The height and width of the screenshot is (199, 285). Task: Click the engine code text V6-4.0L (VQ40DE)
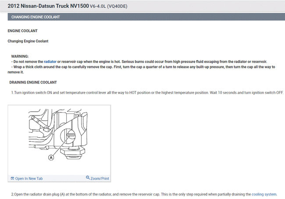(x=108, y=6)
